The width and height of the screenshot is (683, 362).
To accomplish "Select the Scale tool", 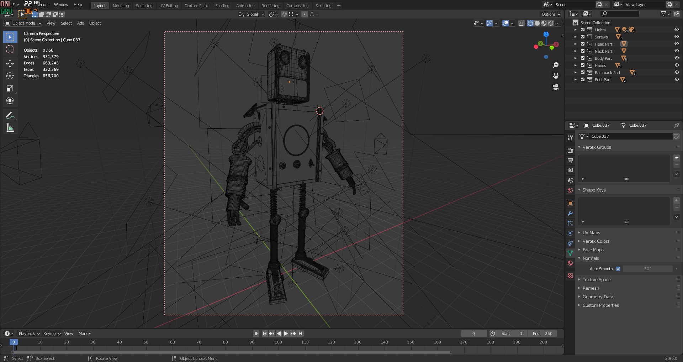I will 10,89.
